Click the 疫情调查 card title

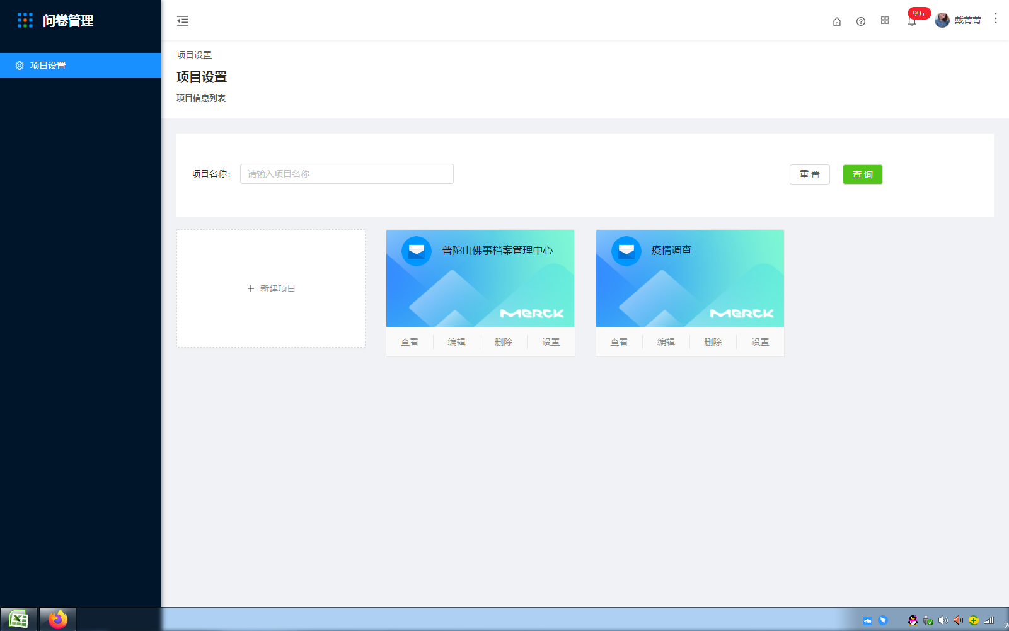(x=672, y=251)
